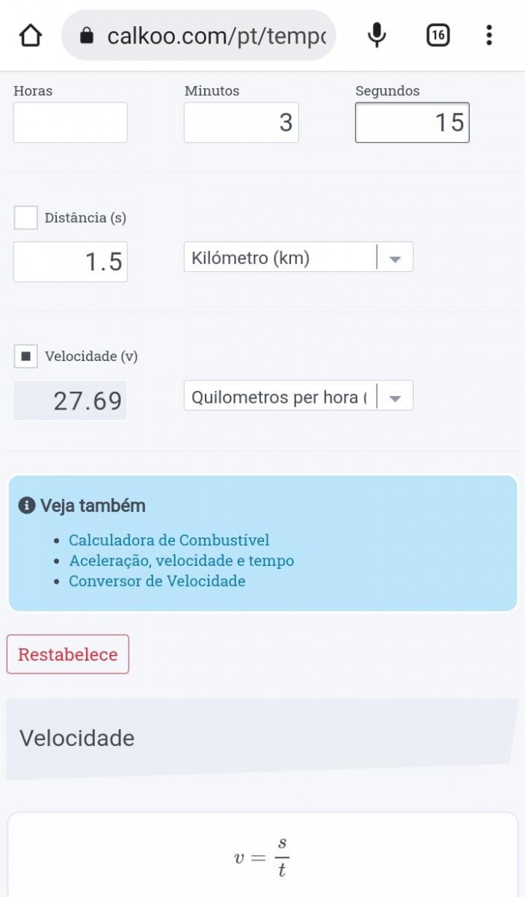
Task: Focus the Horas input field
Action: pos(70,123)
